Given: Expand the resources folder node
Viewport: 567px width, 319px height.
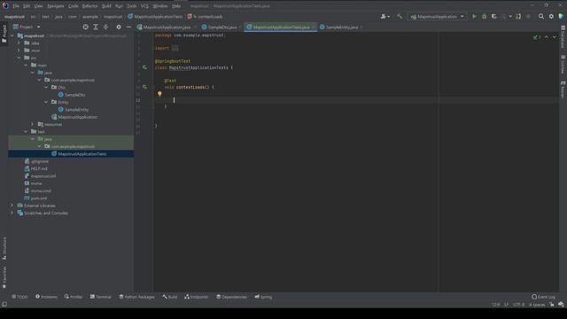Looking at the screenshot, I should [33, 124].
